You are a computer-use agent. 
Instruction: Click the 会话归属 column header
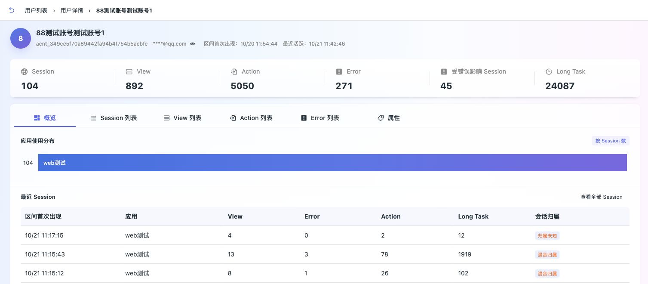547,216
